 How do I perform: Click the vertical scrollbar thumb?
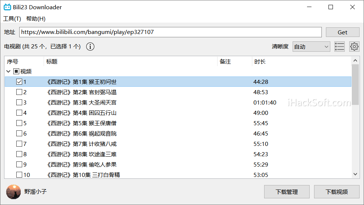pyautogui.click(x=355, y=85)
